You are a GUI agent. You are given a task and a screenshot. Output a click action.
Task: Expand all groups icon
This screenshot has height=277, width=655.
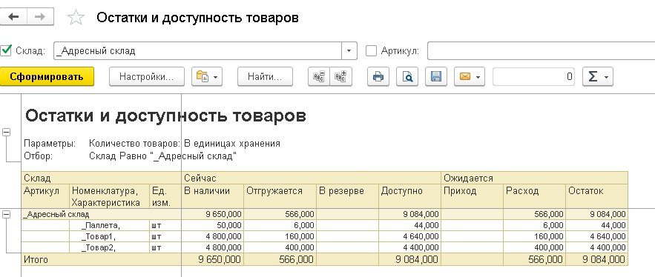click(341, 77)
